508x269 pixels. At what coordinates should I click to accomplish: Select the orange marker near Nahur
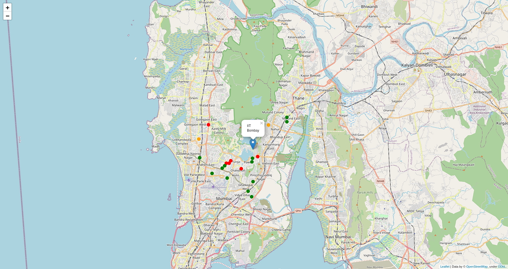click(x=268, y=125)
